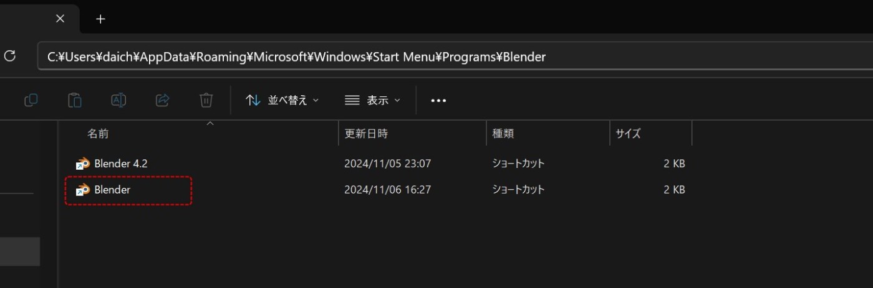Sort by the 名前 column header

(98, 133)
